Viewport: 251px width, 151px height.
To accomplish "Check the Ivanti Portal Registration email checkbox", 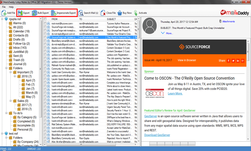I will (x=45, y=69).
